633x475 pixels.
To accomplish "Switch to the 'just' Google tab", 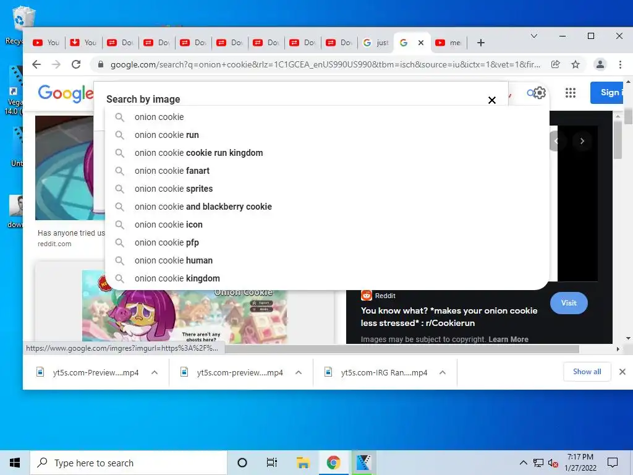I will [375, 43].
